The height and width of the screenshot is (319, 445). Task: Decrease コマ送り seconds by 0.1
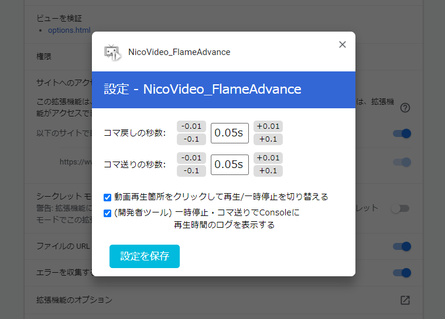coord(191,171)
